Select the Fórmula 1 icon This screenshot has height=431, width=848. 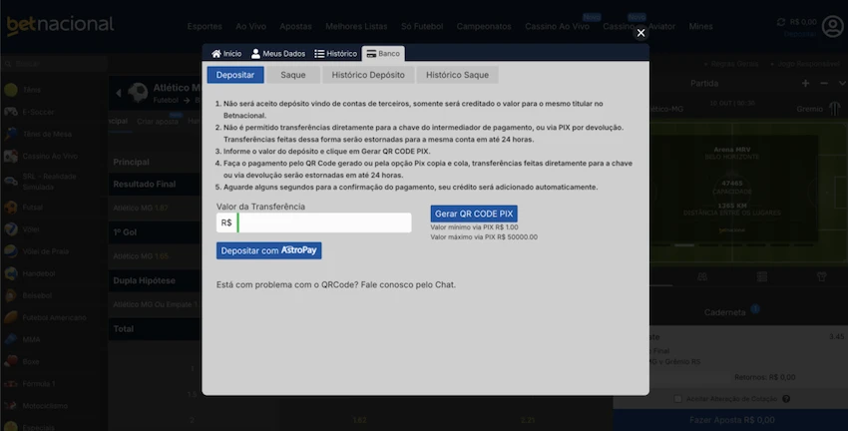(x=11, y=383)
